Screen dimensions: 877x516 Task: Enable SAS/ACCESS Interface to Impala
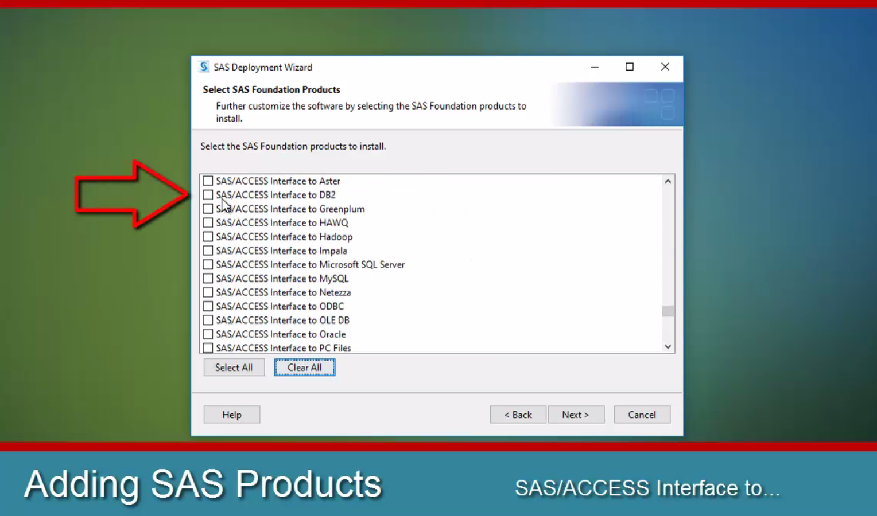pyautogui.click(x=208, y=251)
